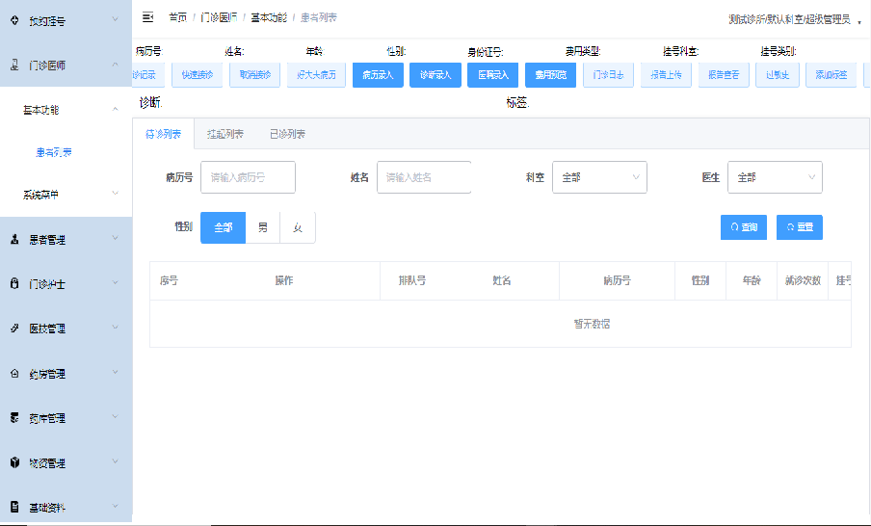This screenshot has height=526, width=871.
Task: Click the 医技管理 icon in sidebar
Action: click(x=14, y=329)
